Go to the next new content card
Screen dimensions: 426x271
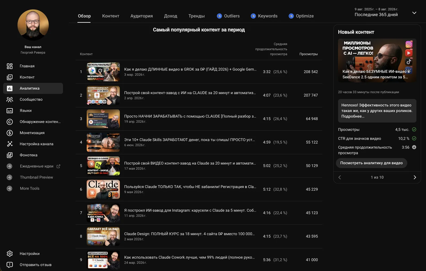click(x=415, y=177)
